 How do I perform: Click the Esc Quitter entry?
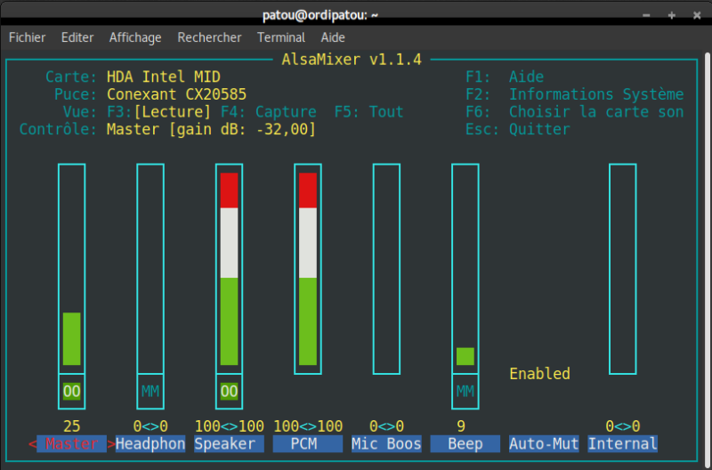tap(518, 129)
